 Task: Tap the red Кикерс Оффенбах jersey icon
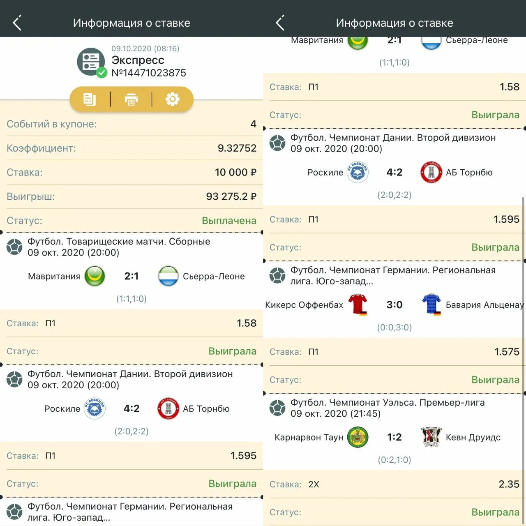(x=358, y=305)
